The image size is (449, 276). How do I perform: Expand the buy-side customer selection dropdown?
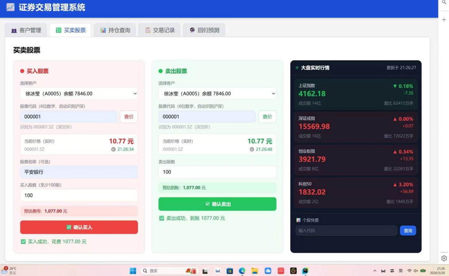[79, 94]
